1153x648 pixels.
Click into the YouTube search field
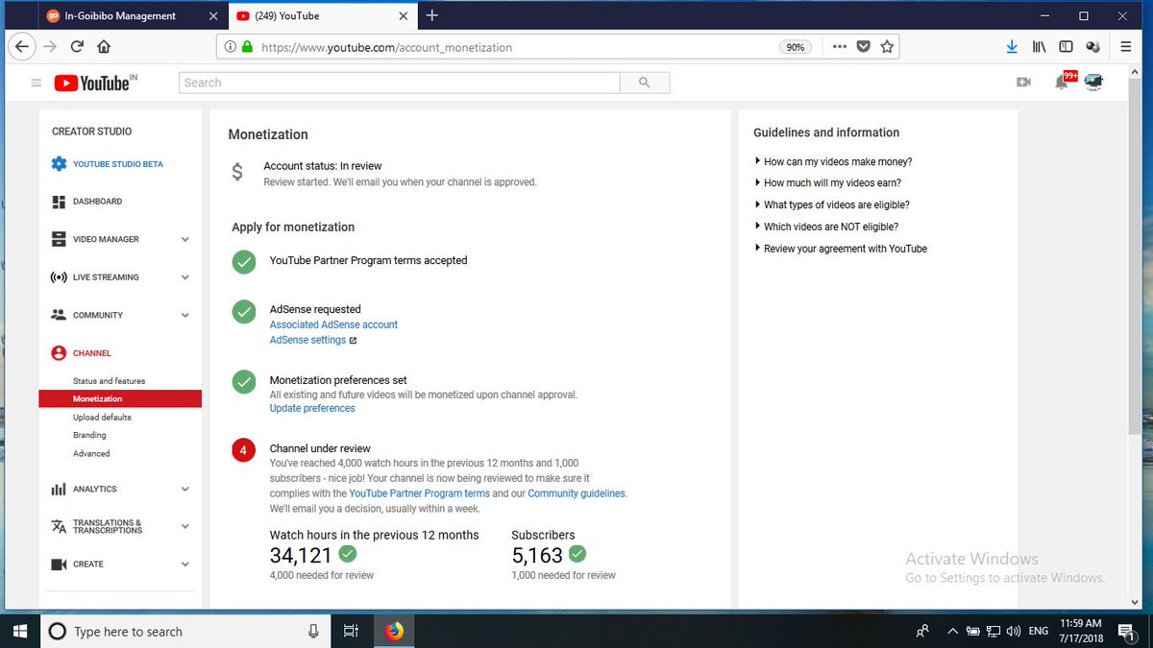tap(400, 83)
